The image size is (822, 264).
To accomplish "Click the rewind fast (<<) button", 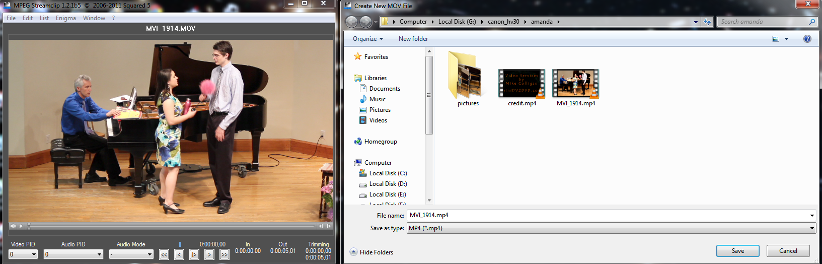I will [x=164, y=254].
